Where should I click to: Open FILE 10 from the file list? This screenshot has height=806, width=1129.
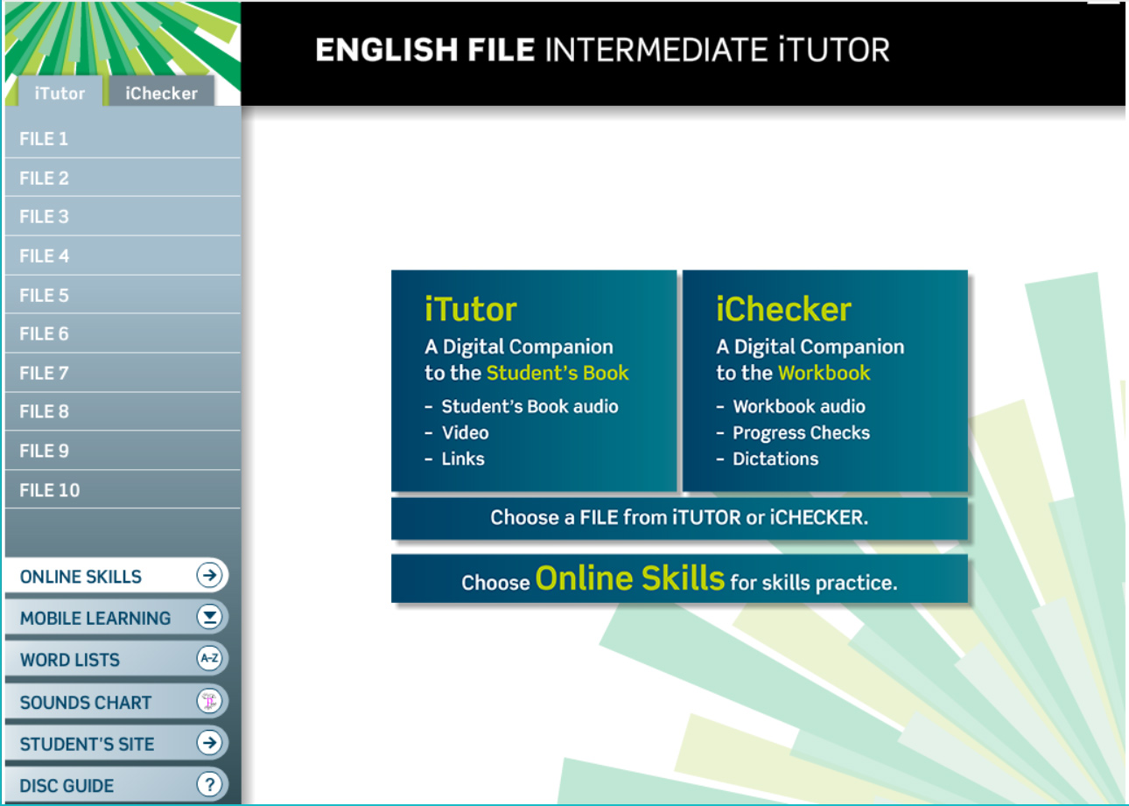tap(123, 489)
